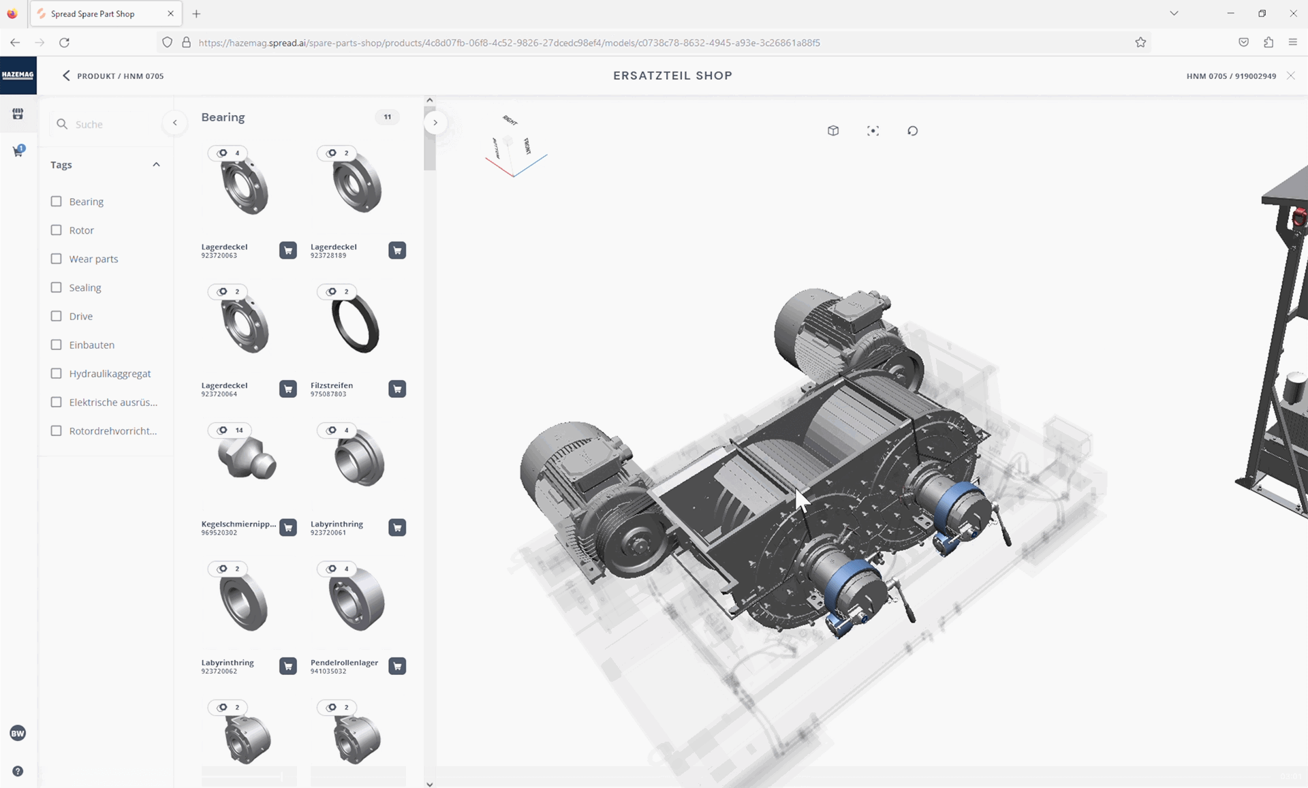
Task: Bookmark this page with star icon
Action: (x=1140, y=42)
